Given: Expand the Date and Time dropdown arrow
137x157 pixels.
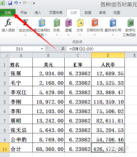Looking at the screenshot, I should click(x=95, y=35).
